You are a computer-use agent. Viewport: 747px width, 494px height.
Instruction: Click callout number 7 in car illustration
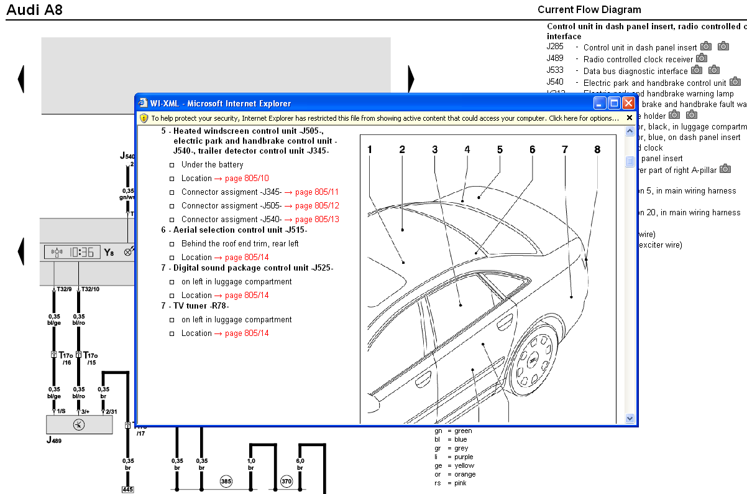point(565,149)
